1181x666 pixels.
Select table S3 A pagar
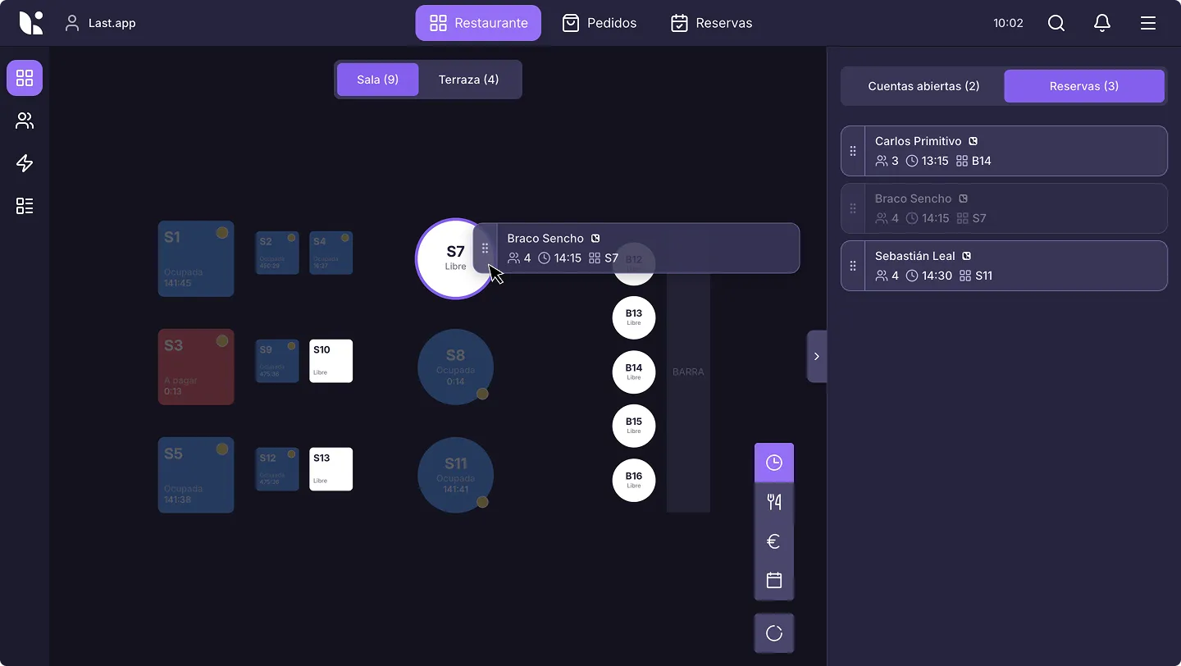[x=196, y=367]
